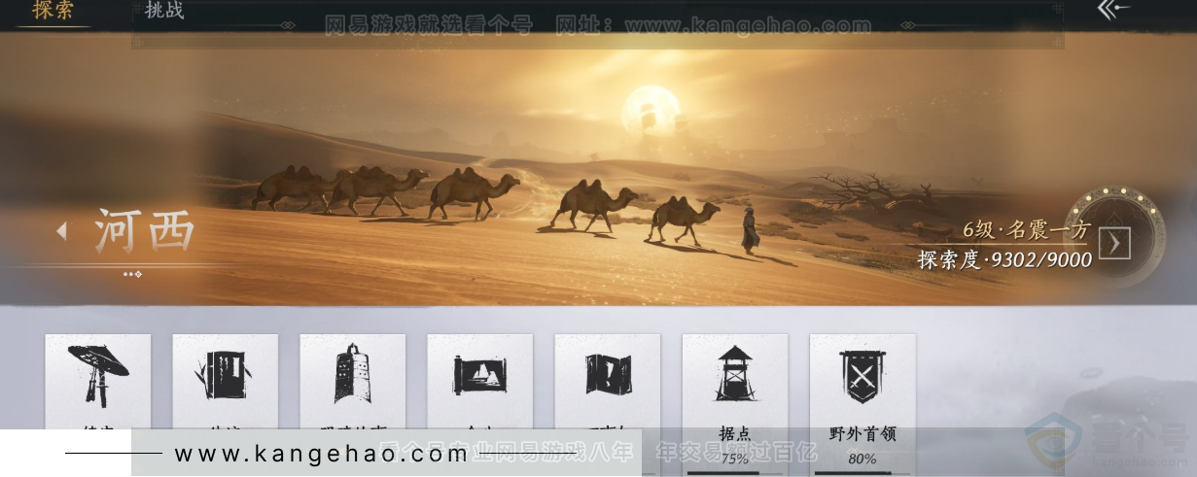Switch to the 探索 tab
The width and height of the screenshot is (1197, 477).
(53, 11)
